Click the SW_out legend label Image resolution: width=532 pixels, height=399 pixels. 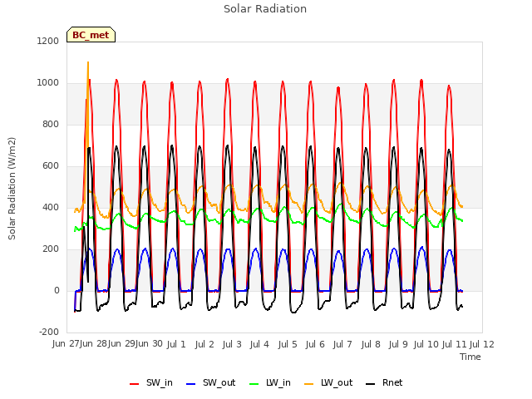click(219, 382)
